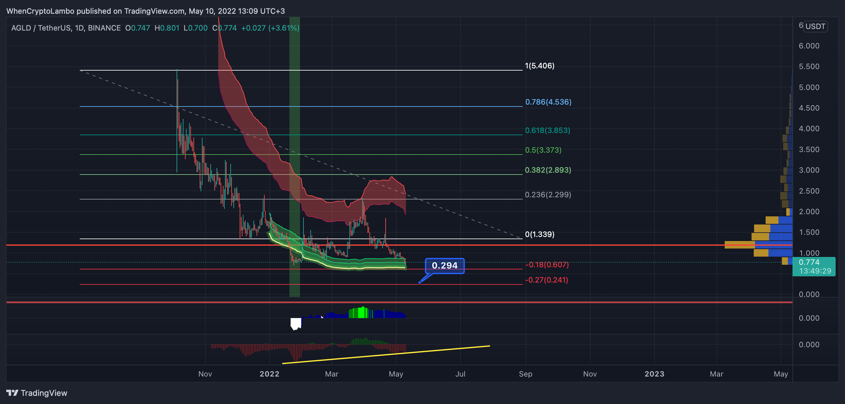The width and height of the screenshot is (845, 404).
Task: Select the 0.786(4.536) Fibonacci level label
Action: pos(548,102)
